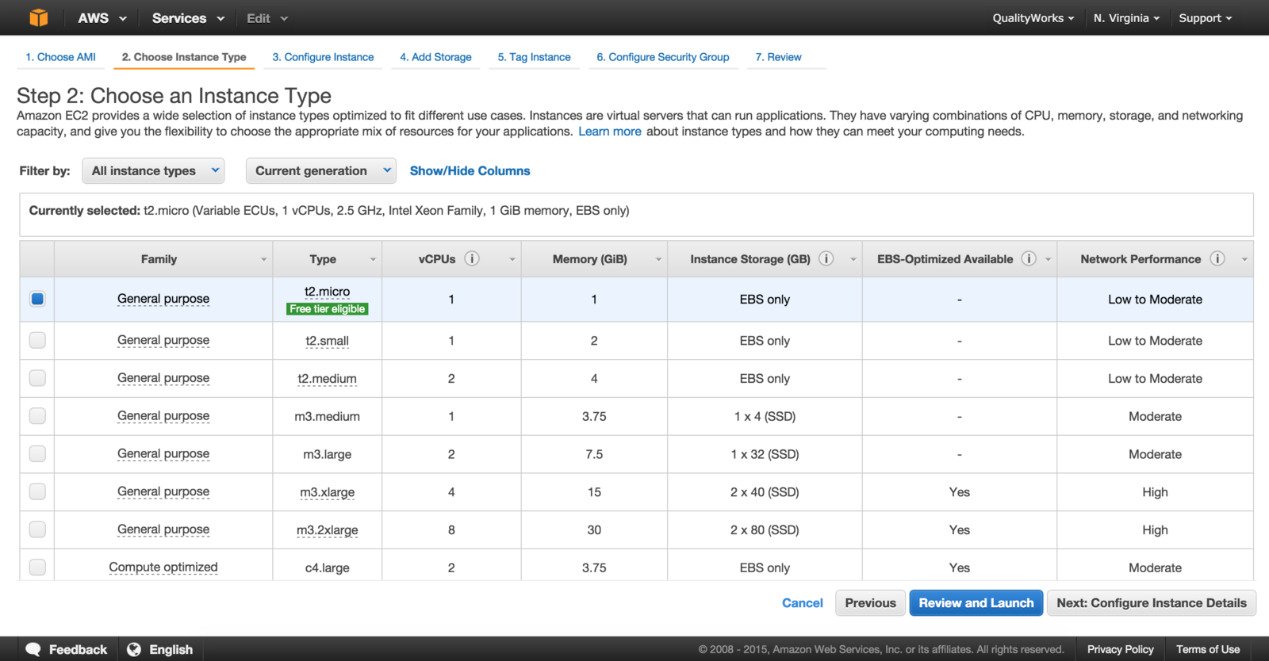Select the m3.large instance checkbox
The height and width of the screenshot is (661, 1269).
[37, 453]
